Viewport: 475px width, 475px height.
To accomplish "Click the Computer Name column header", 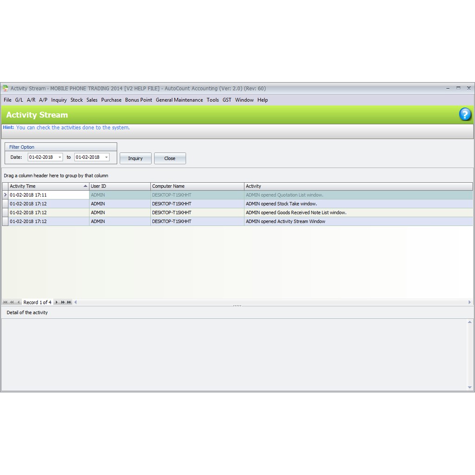I will coord(197,186).
